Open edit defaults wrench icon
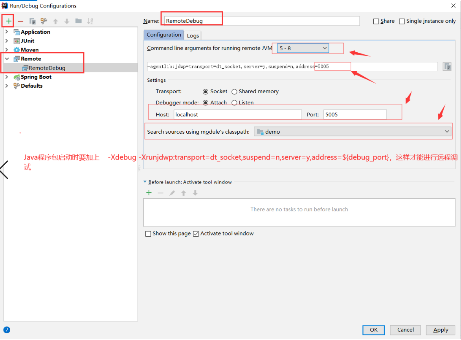 [44, 21]
